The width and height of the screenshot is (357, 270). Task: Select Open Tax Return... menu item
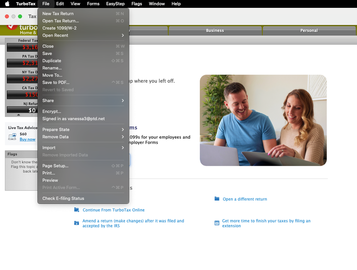[x=83, y=21]
